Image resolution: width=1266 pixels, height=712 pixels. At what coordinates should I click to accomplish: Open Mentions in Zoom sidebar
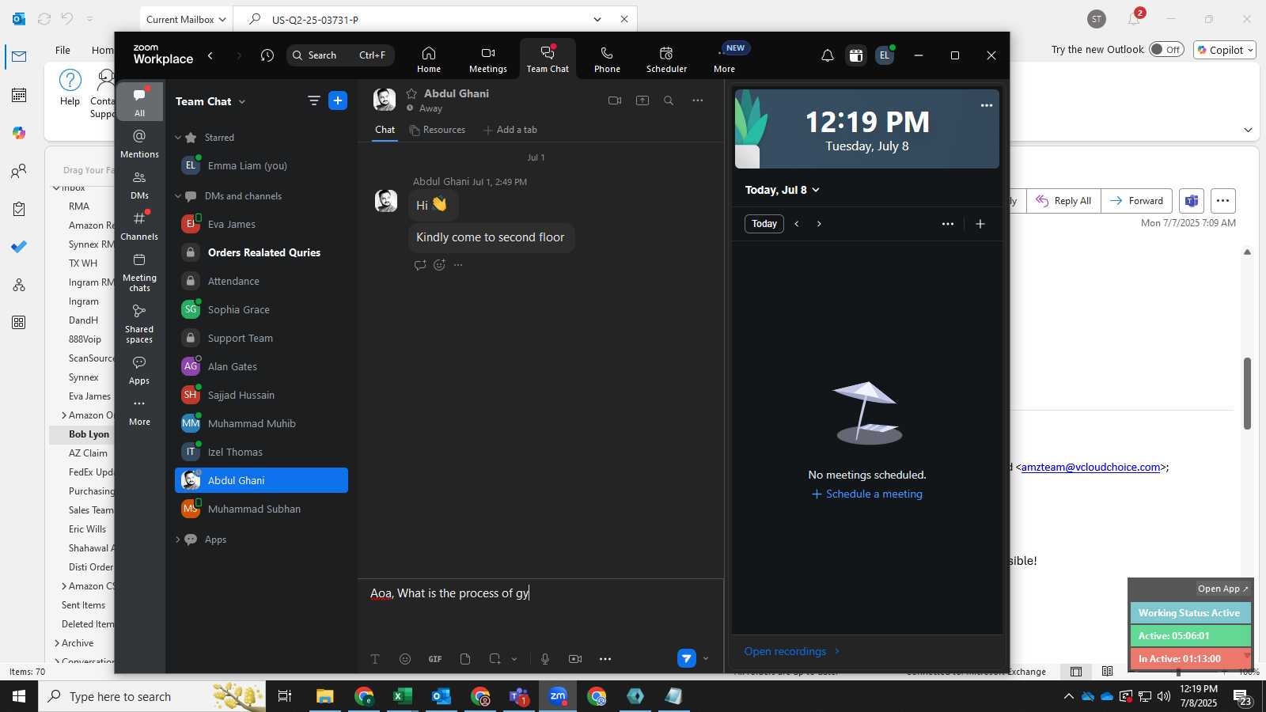pyautogui.click(x=139, y=143)
